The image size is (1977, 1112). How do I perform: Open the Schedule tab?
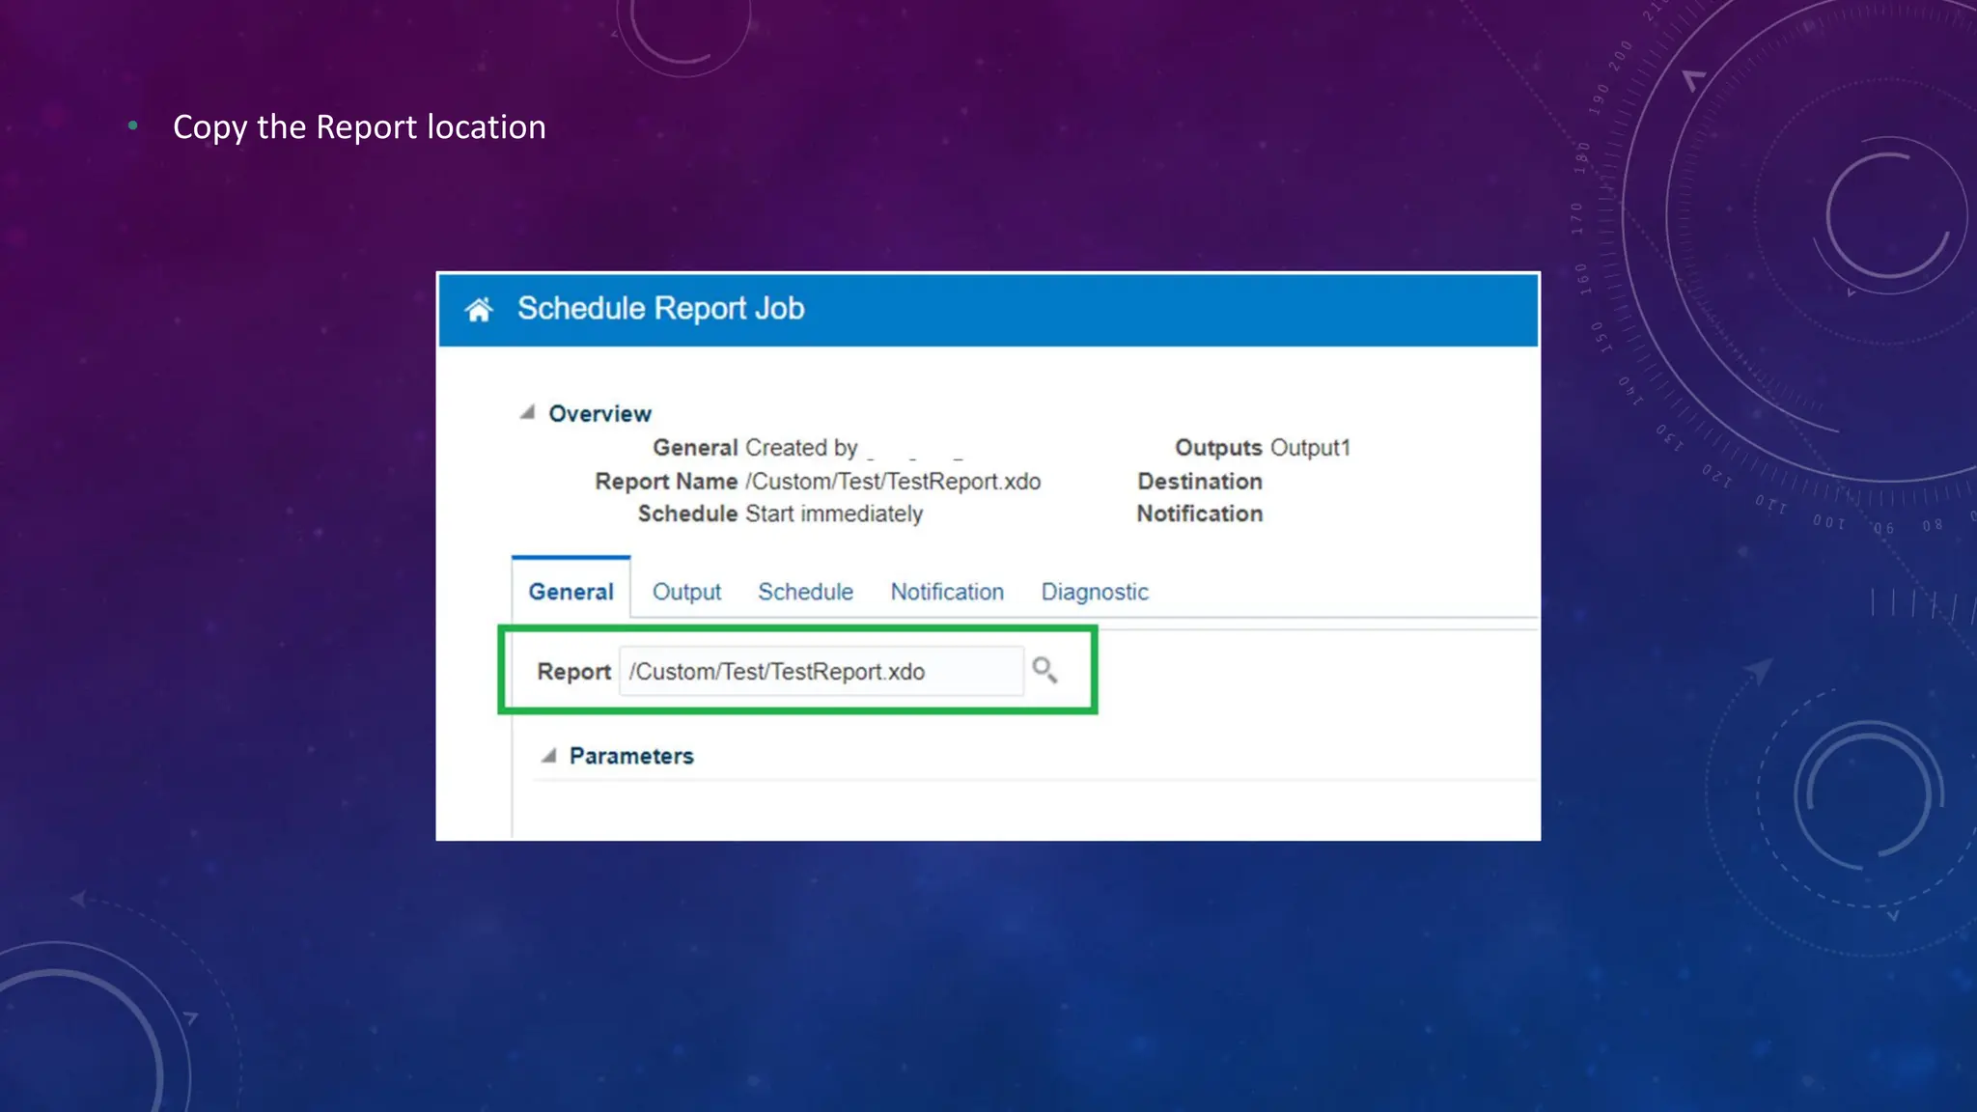[x=805, y=592]
